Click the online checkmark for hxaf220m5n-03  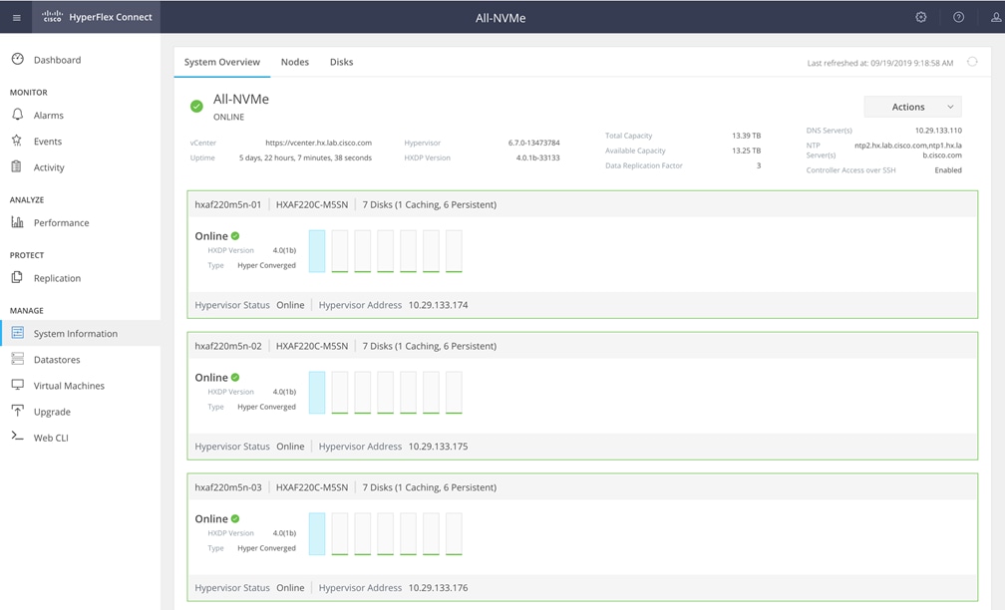235,518
